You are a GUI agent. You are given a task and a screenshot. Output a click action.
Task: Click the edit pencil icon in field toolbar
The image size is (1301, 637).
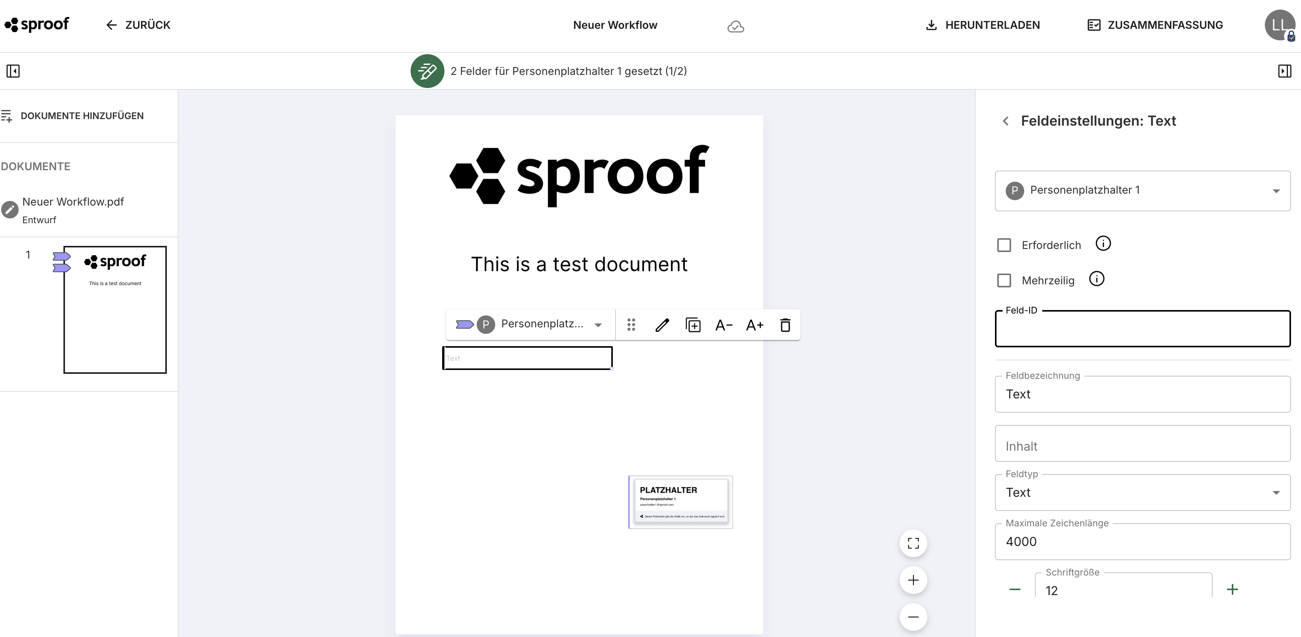pyautogui.click(x=662, y=325)
